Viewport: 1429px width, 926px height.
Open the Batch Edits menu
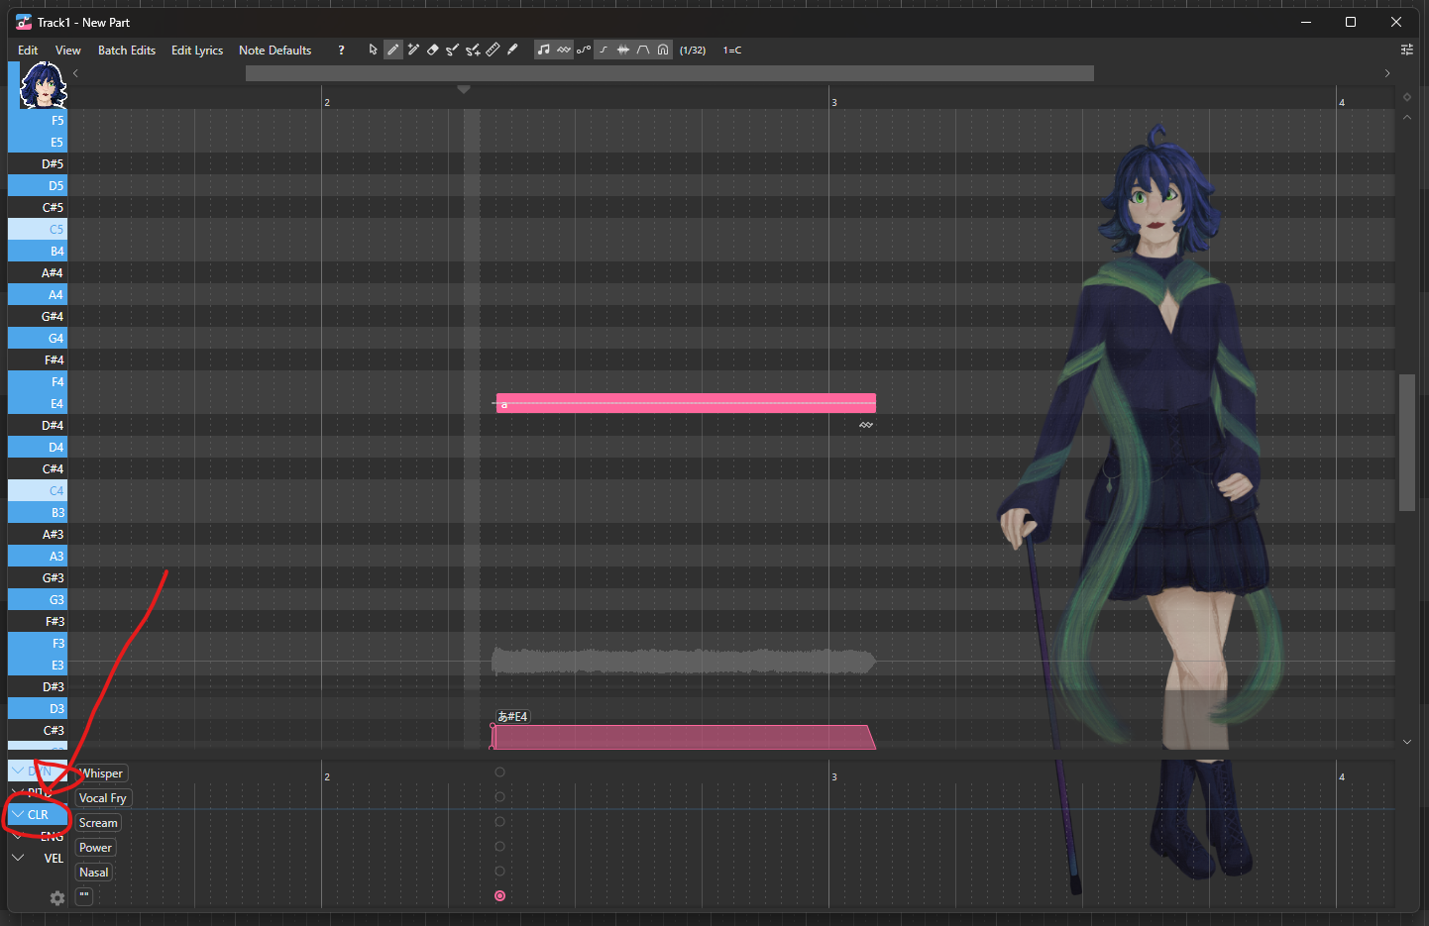click(127, 50)
